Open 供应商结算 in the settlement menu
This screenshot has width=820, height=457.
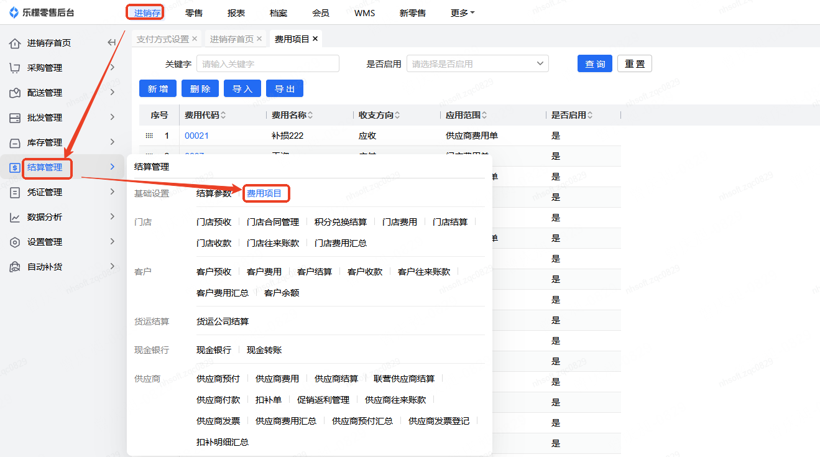336,379
